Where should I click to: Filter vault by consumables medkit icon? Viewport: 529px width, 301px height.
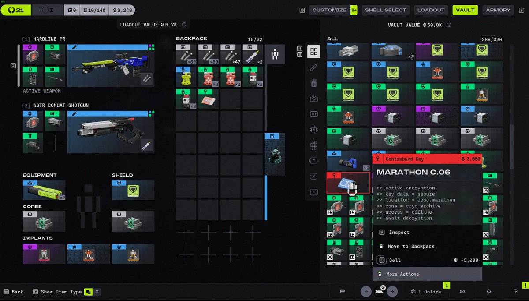[x=314, y=83]
